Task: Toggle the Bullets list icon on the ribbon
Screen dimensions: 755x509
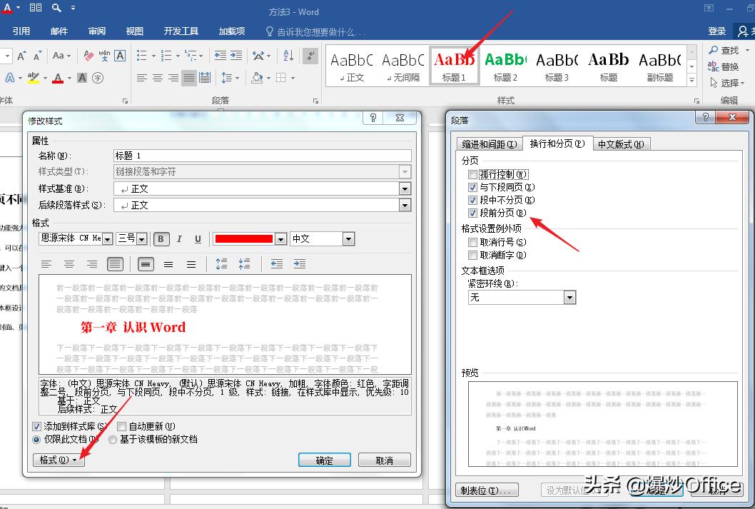Action: pyautogui.click(x=143, y=55)
